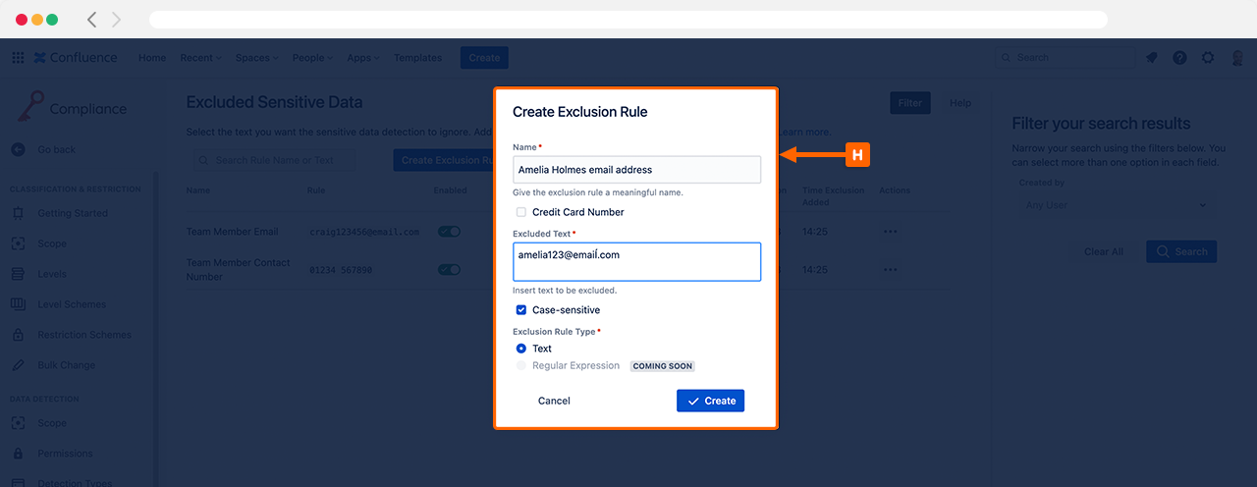
Task: Check the Credit Card Number checkbox
Action: [x=521, y=212]
